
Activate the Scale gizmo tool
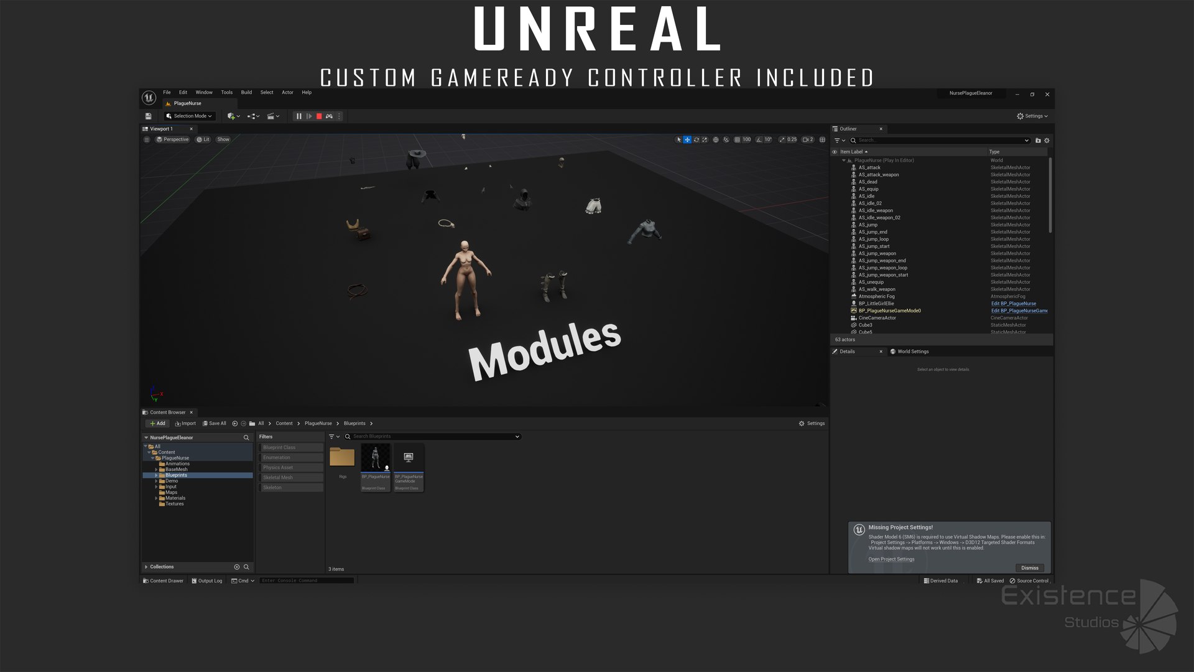[705, 140]
